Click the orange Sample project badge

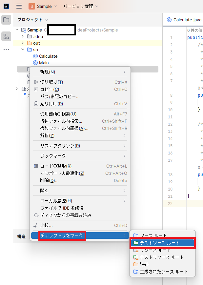(31, 6)
